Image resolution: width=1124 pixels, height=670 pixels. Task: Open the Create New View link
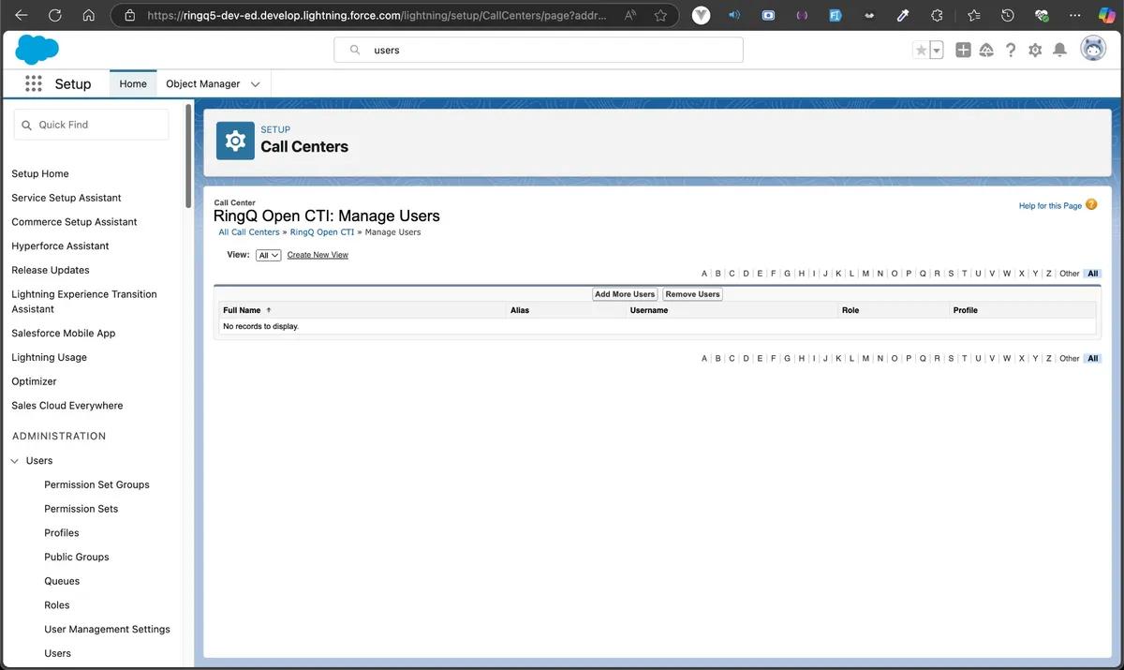pos(318,255)
